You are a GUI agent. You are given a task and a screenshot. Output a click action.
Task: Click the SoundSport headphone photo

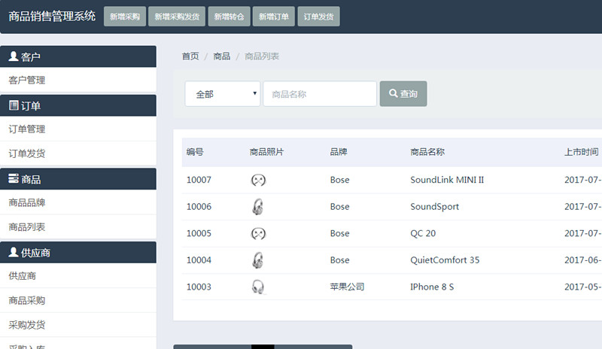[x=258, y=207]
